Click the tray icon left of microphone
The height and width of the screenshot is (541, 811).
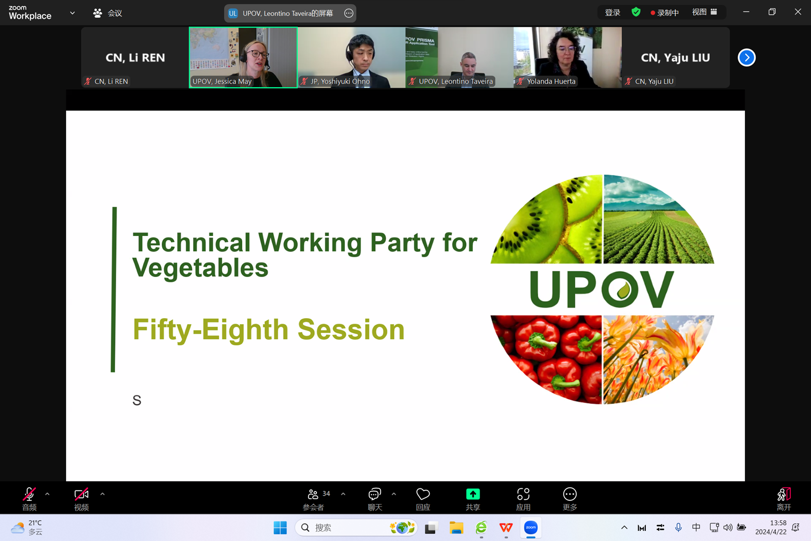[660, 527]
